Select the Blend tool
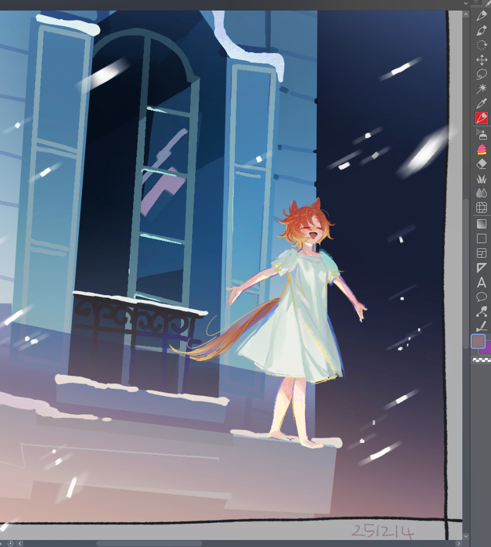 click(482, 193)
